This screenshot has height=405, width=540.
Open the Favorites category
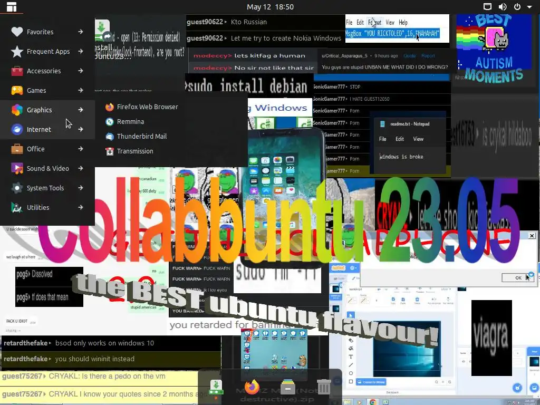pos(47,32)
